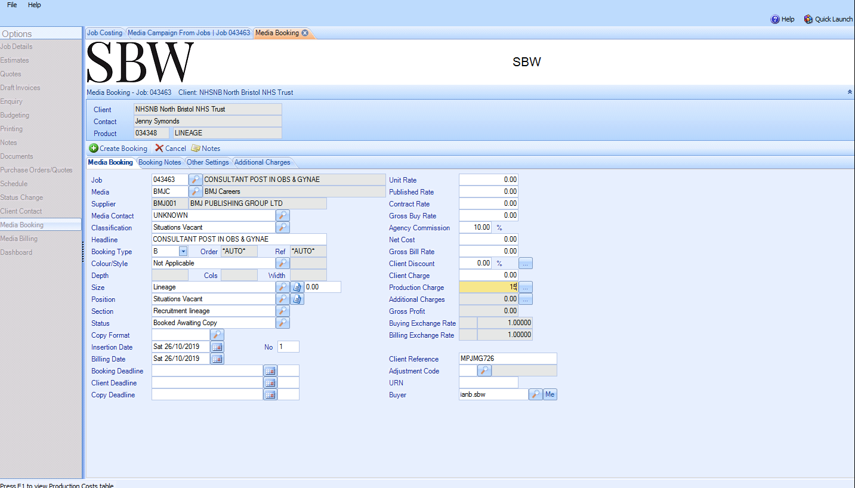Open the Copy Format lookup magnifier
Screen dimensions: 855x488
pyautogui.click(x=217, y=335)
